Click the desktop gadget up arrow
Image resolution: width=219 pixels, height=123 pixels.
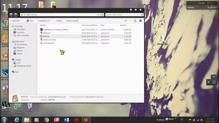pos(214,77)
